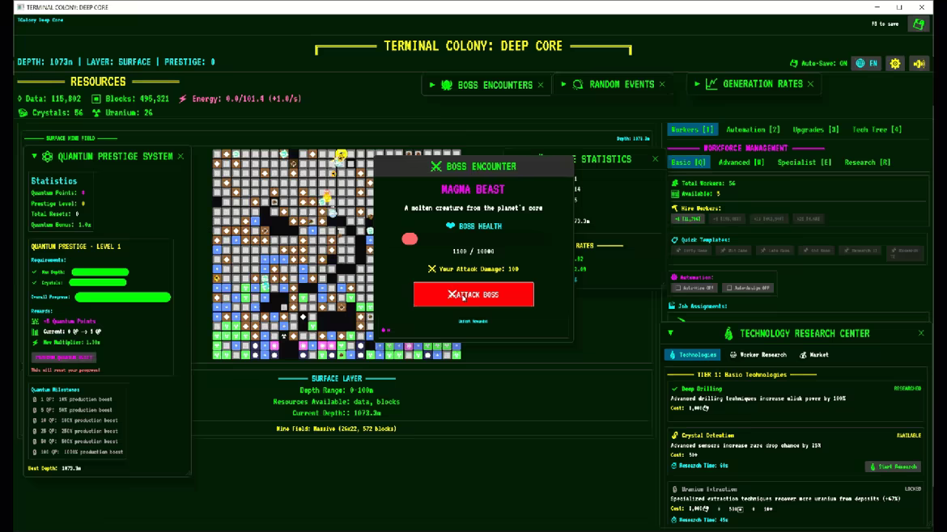Click the Perform Quantum Reset button
Screen dimensions: 947x532
pos(63,357)
